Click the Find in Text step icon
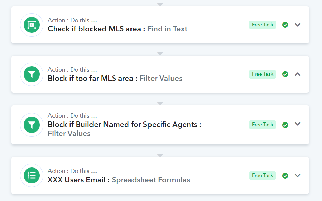Viewport: 322px width, 201px height. pyautogui.click(x=32, y=25)
